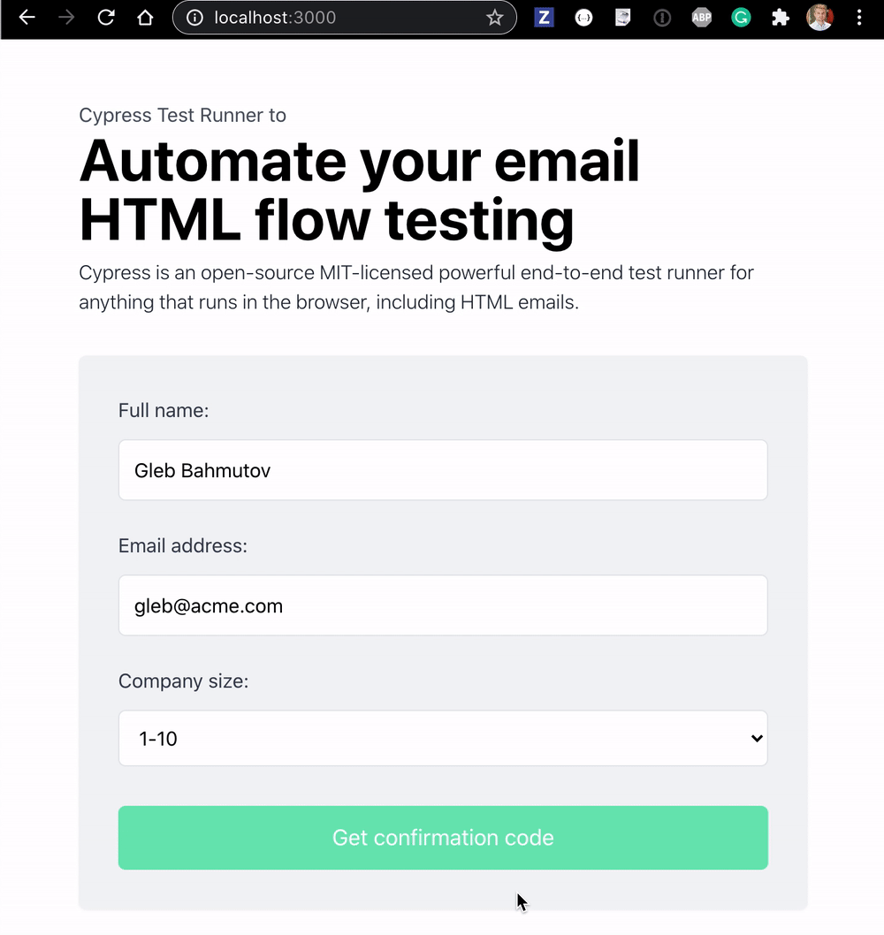Expand the Company size dropdown
This screenshot has height=935, width=884.
coord(443,738)
